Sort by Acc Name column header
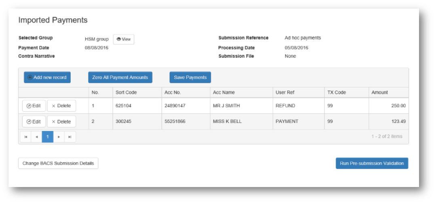The height and width of the screenshot is (204, 436). 223,93
